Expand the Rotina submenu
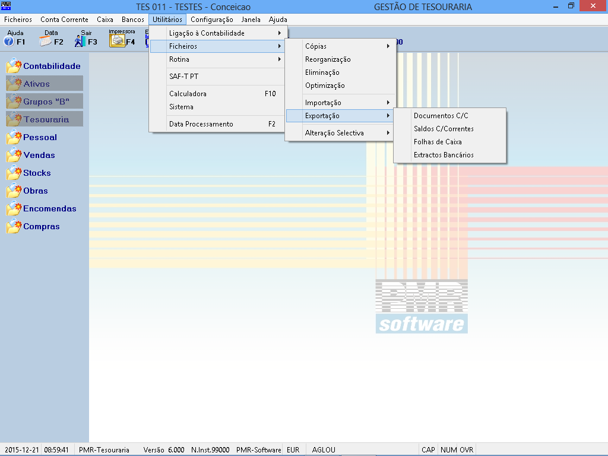 click(x=218, y=59)
